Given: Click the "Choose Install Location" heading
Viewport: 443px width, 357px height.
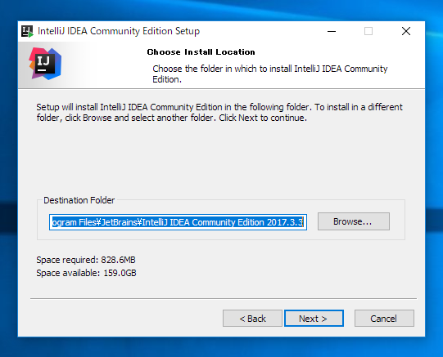Looking at the screenshot, I should pyautogui.click(x=201, y=52).
